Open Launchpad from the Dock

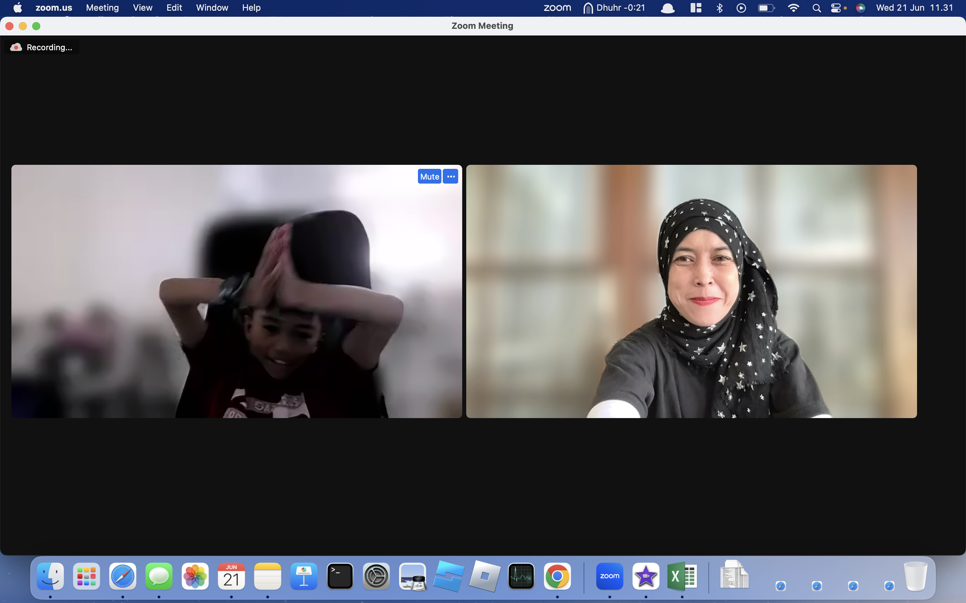[x=87, y=576]
